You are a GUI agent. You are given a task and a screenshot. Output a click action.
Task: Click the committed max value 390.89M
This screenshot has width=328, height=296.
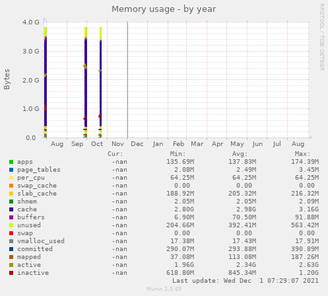[x=305, y=249]
